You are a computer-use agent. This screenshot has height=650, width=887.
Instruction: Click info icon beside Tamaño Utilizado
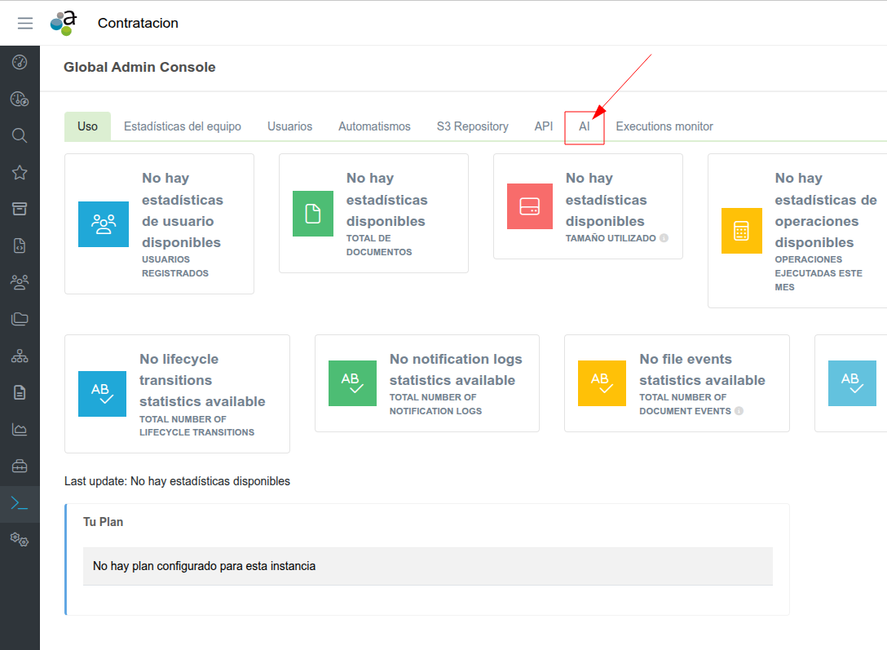(x=664, y=238)
